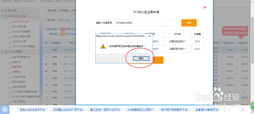Click the PCB订单管理 section icon
The width and height of the screenshot is (254, 114).
6,52
